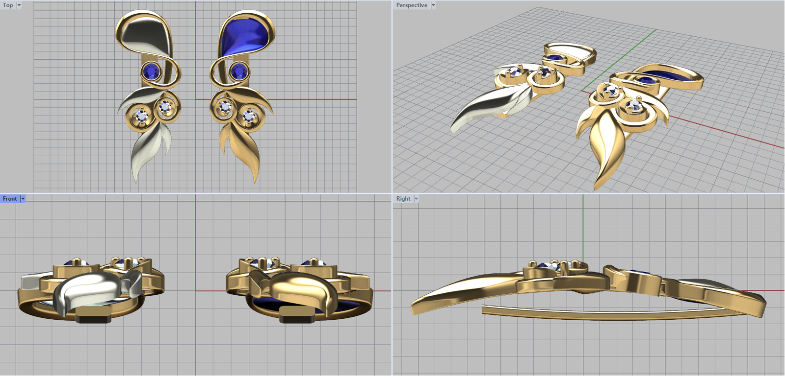Viewport: 785px width, 378px height.
Task: Open the Right viewport dropdown arrow
Action: pos(416,199)
